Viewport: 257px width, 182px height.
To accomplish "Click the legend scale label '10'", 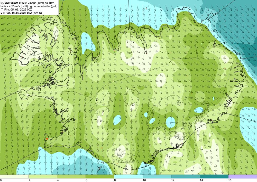I will coord(144,180).
